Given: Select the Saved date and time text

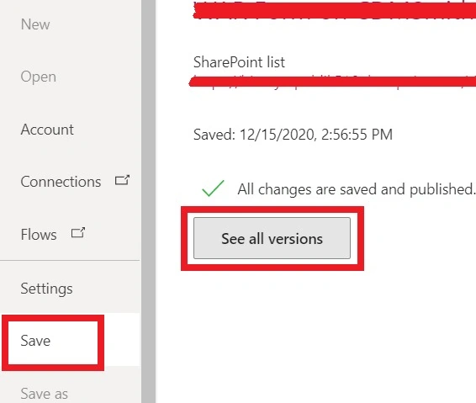Looking at the screenshot, I should (293, 135).
